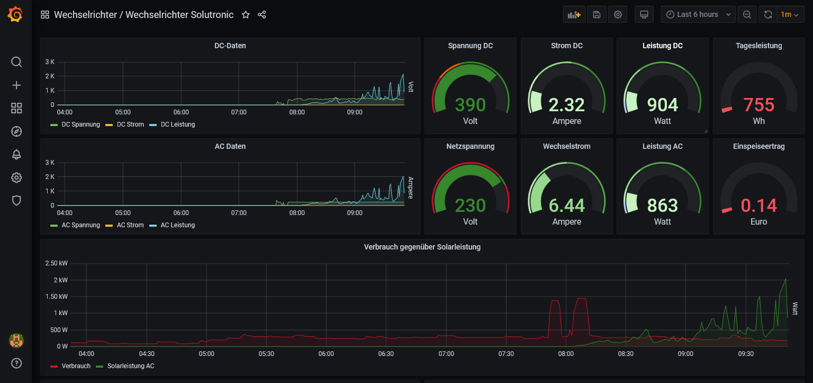The width and height of the screenshot is (813, 383).
Task: Open the search dashboards magnifier icon
Action: coord(16,62)
